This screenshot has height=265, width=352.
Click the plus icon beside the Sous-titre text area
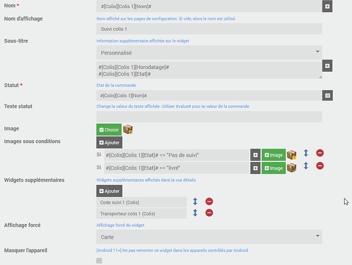[328, 66]
